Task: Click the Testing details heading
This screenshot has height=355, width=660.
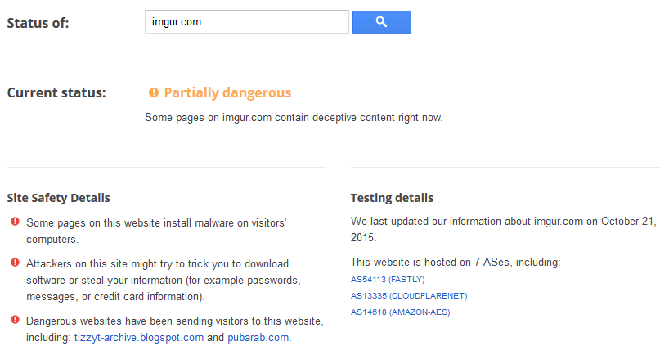Action: [x=392, y=198]
